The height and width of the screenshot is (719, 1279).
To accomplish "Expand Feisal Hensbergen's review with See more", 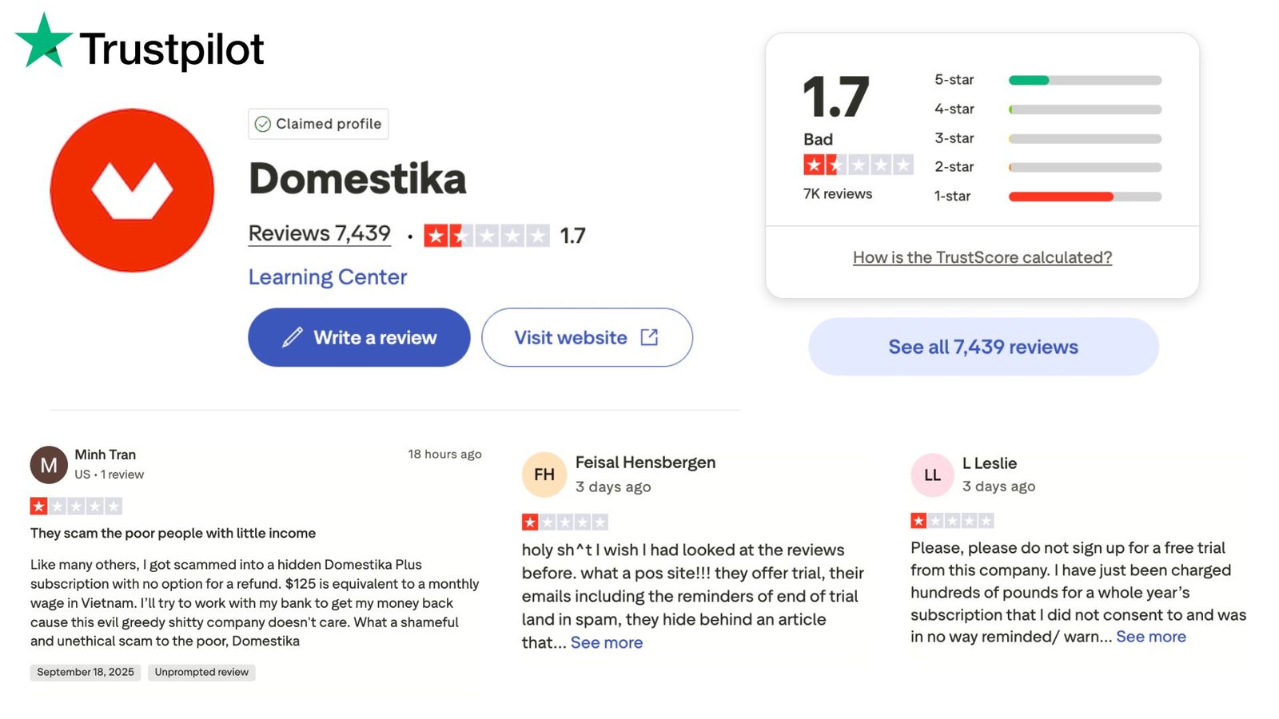I will [x=606, y=642].
